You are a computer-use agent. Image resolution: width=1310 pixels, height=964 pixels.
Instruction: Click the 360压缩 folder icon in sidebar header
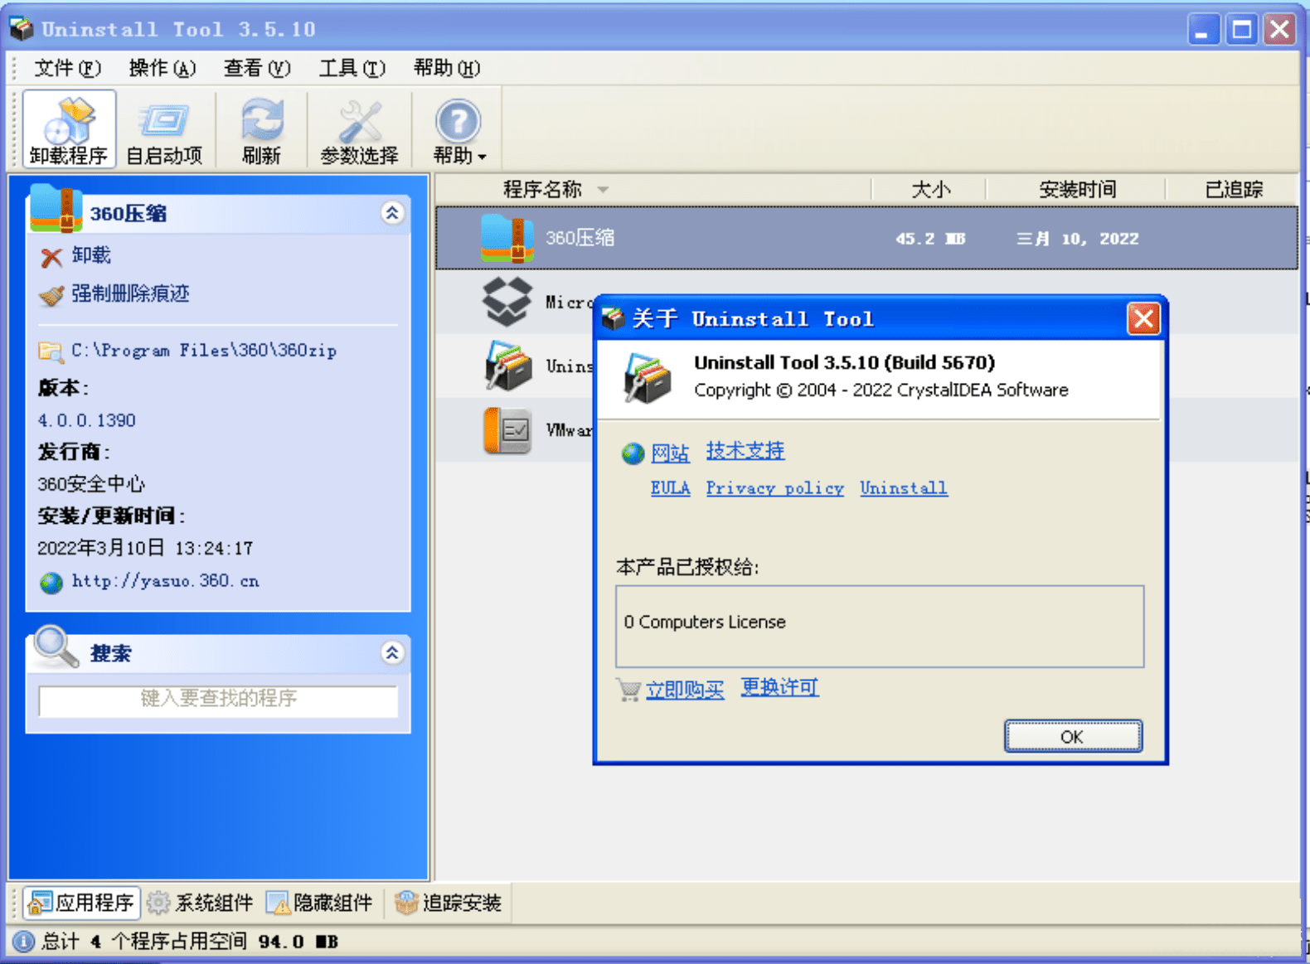pyautogui.click(x=56, y=208)
